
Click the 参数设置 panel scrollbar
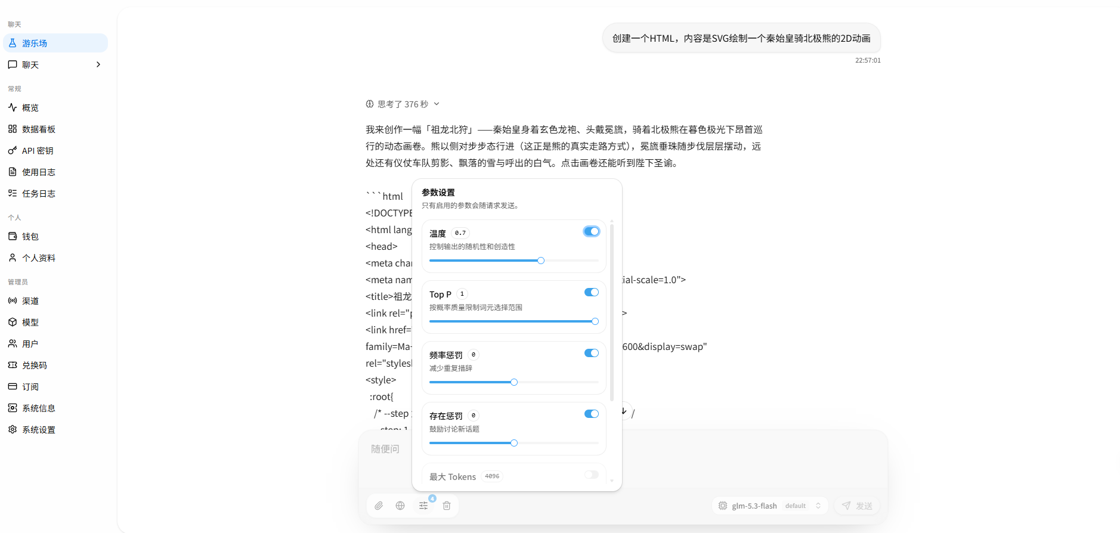(x=612, y=311)
